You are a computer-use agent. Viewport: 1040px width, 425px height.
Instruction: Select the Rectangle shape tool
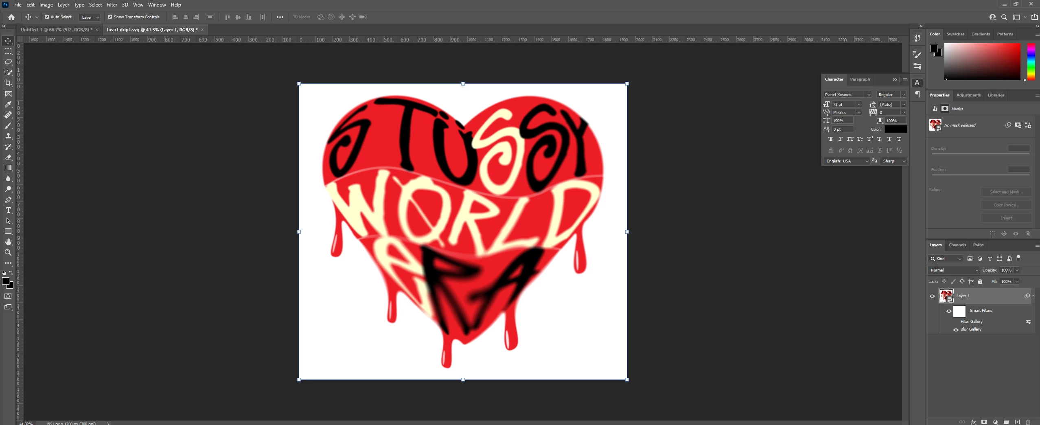click(x=8, y=231)
